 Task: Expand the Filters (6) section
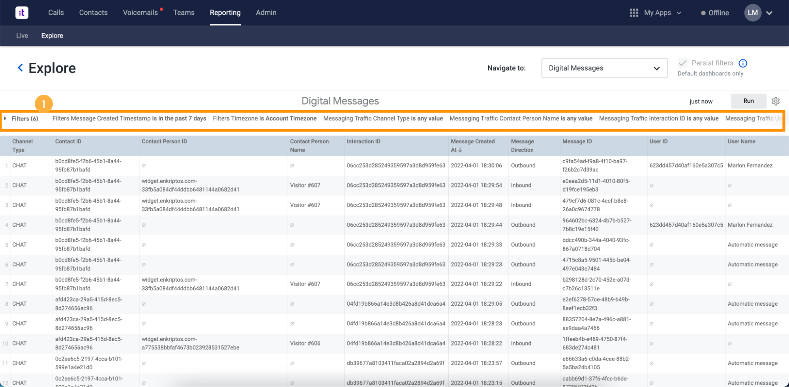pyautogui.click(x=22, y=118)
